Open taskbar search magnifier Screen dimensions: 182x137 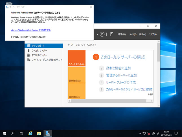pos(13,133)
